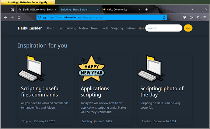Open the photo of the day computer thumbnail

151,68
